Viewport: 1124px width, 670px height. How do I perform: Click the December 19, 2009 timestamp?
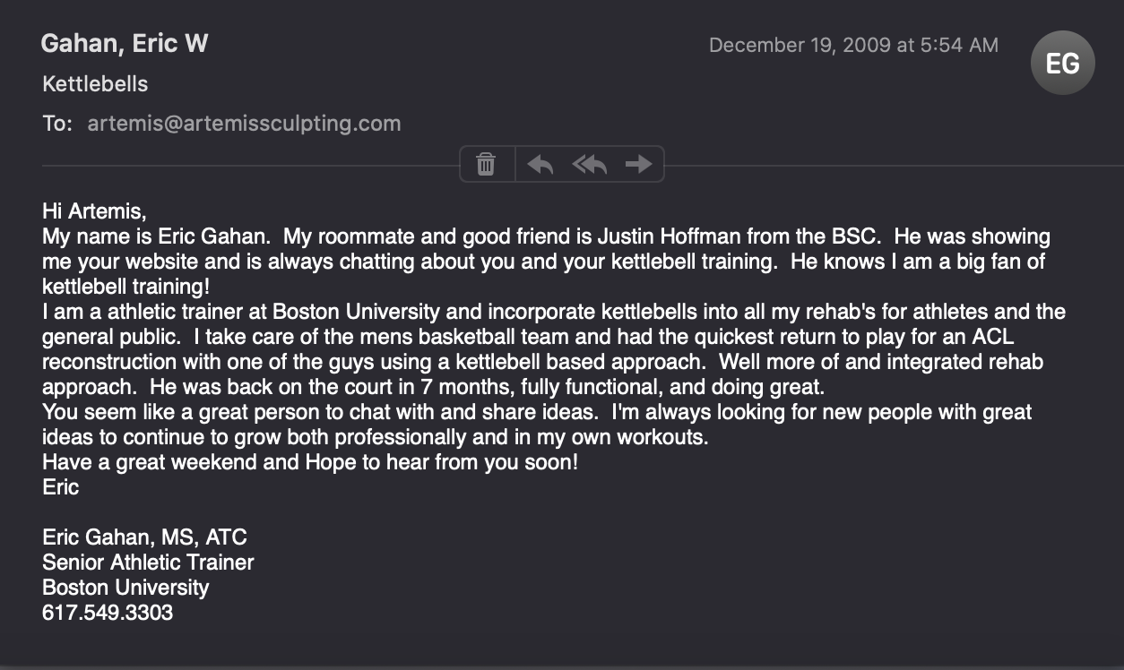pyautogui.click(x=852, y=45)
